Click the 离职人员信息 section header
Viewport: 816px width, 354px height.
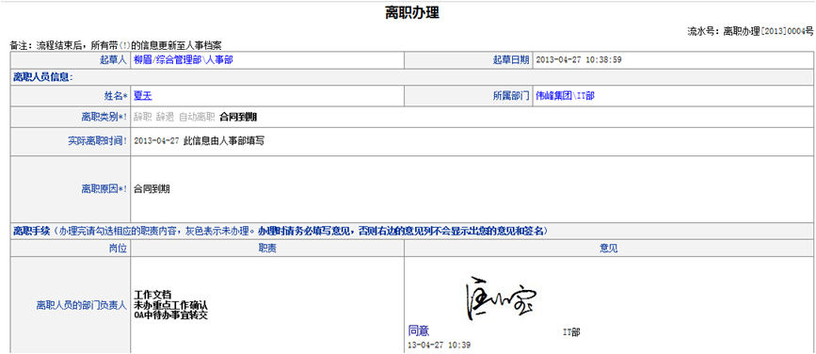(42, 77)
